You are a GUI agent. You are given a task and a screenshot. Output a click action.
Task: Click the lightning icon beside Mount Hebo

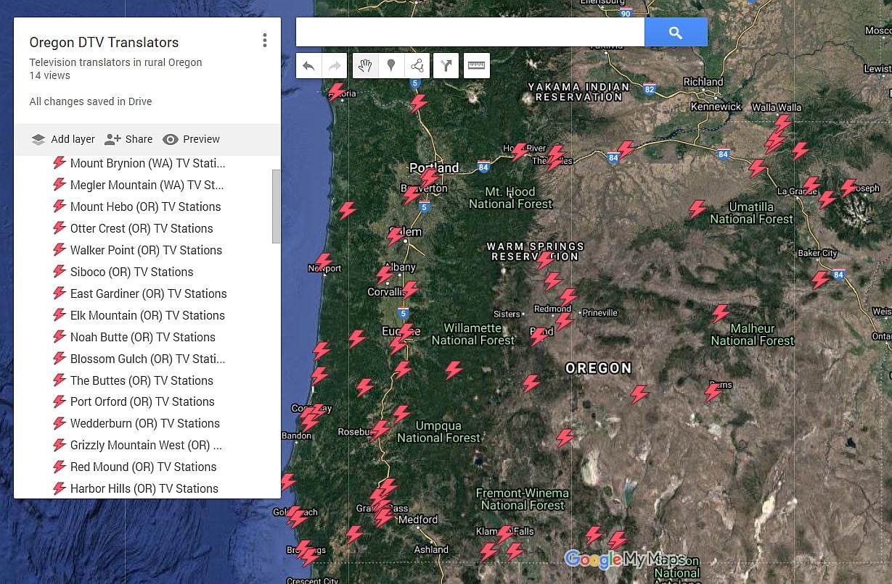point(60,207)
